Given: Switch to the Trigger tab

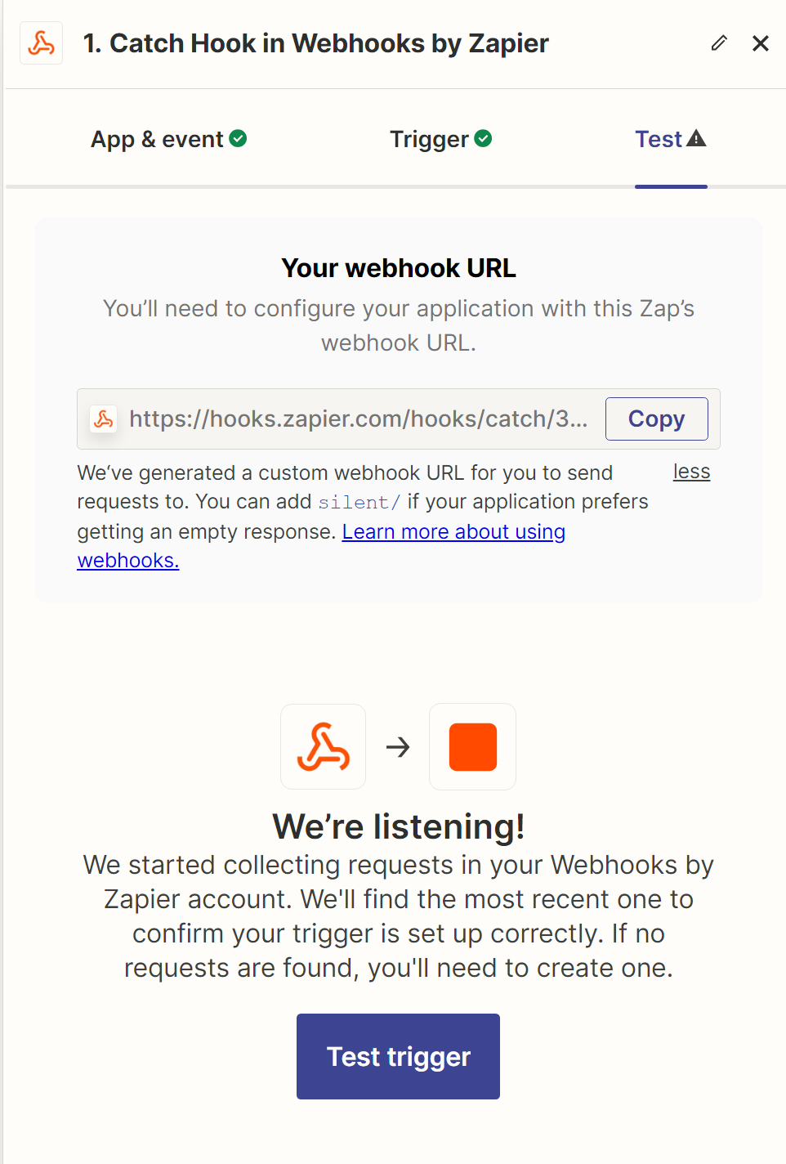Looking at the screenshot, I should point(441,139).
